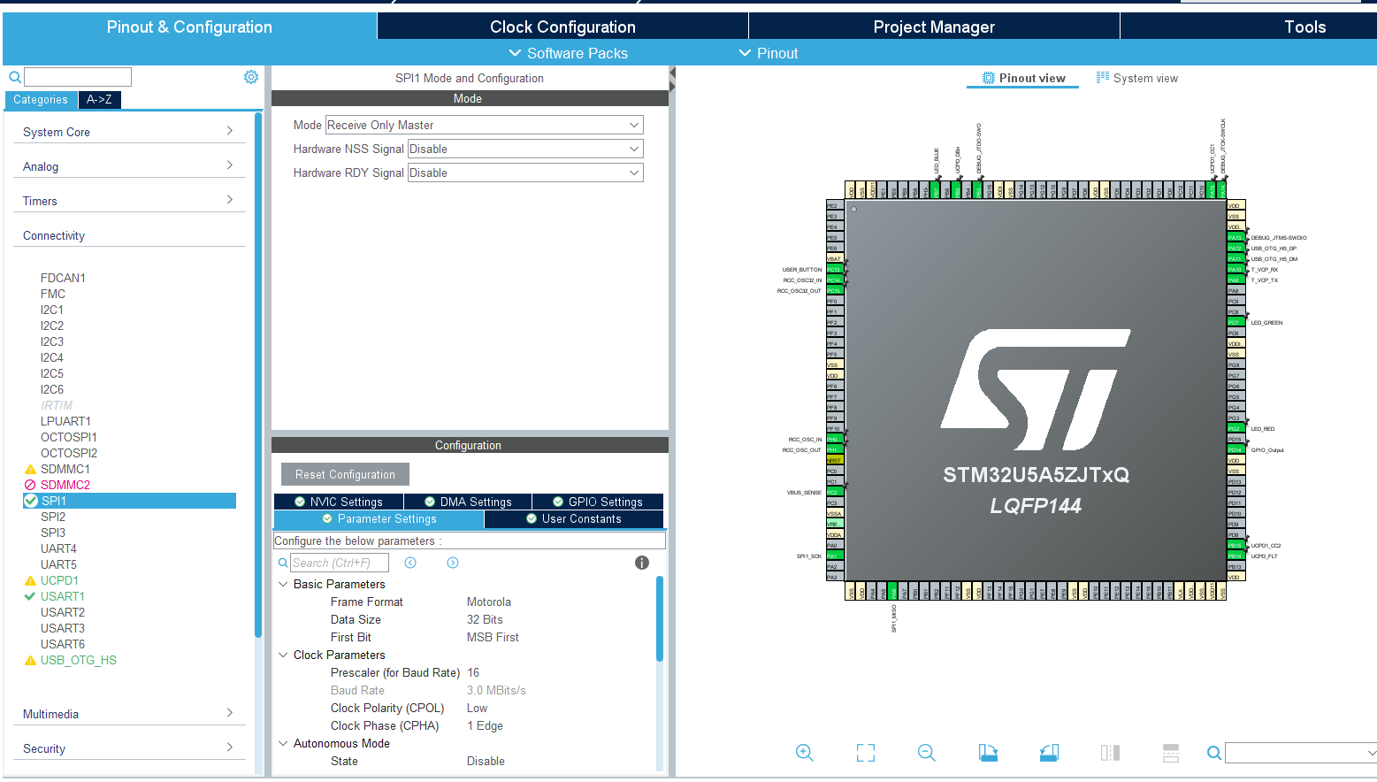Zoom in on the chip pinout
The width and height of the screenshot is (1377, 782).
coord(804,753)
